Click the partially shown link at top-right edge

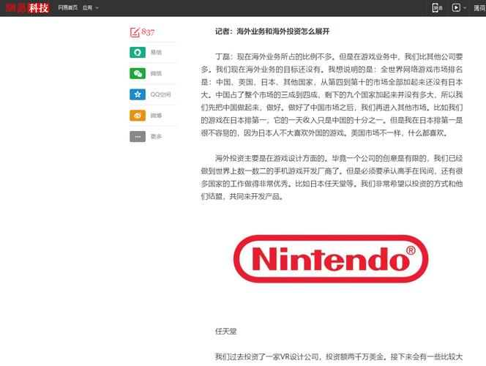(x=479, y=8)
